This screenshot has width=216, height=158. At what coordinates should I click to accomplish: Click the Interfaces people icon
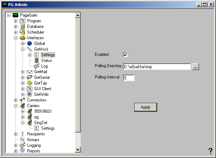click(x=23, y=38)
